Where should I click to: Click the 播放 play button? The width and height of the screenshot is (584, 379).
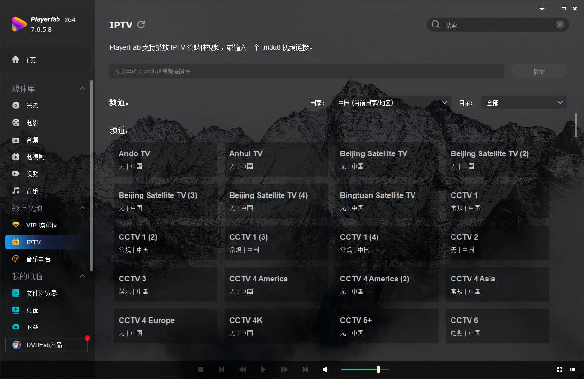[539, 71]
